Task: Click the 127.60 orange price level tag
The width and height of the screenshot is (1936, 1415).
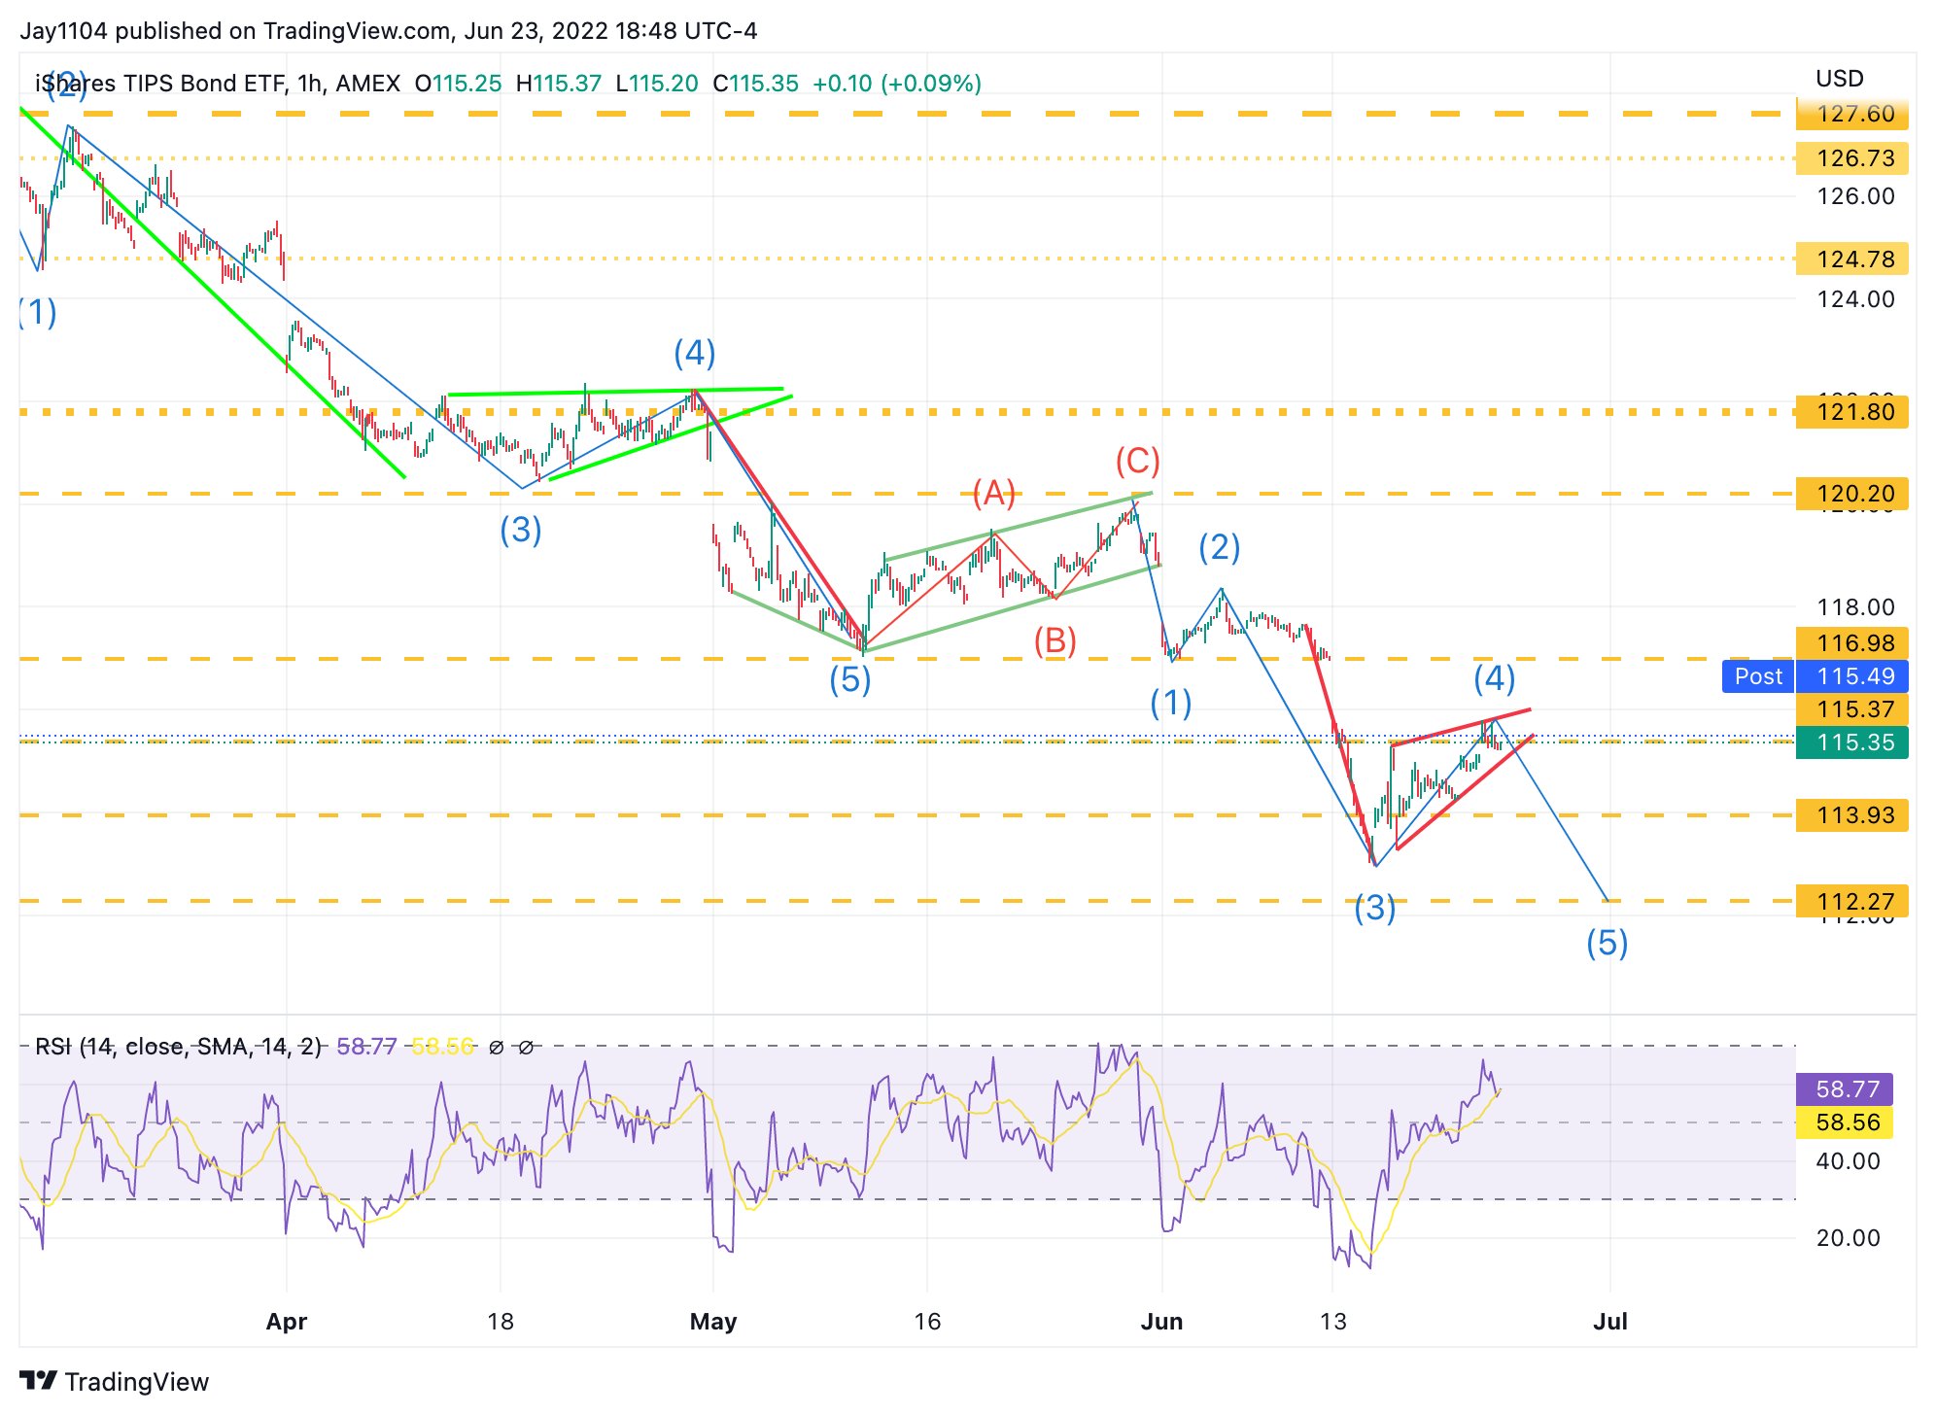Action: pos(1851,114)
